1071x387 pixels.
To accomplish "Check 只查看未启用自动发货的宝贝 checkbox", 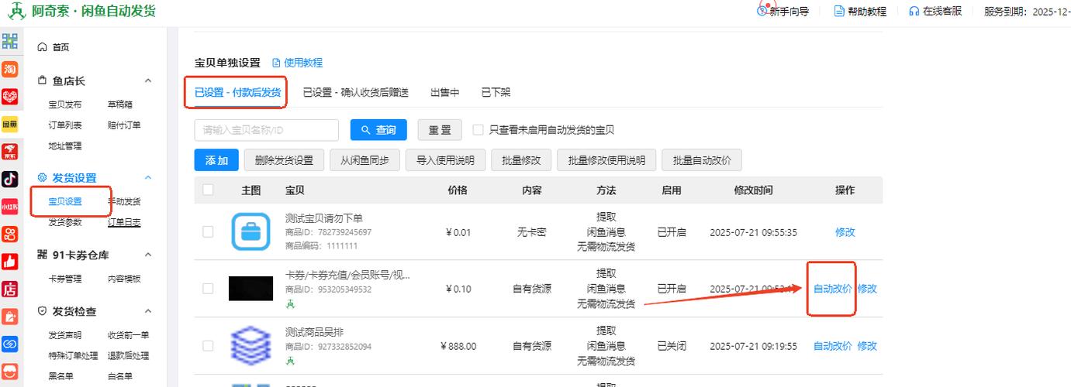I will point(478,130).
